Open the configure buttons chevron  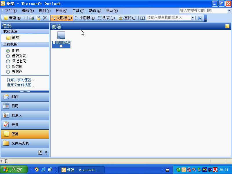(46, 153)
